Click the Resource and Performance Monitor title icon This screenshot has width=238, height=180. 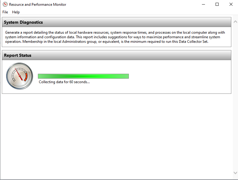(5, 4)
